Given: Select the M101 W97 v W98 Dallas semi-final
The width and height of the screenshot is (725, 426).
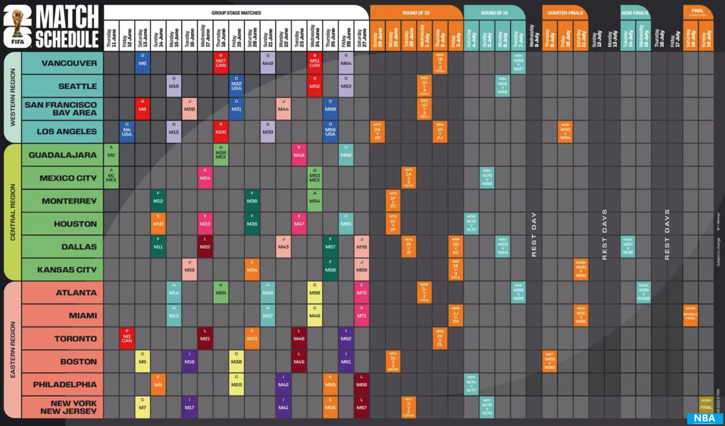Looking at the screenshot, I should coord(627,246).
